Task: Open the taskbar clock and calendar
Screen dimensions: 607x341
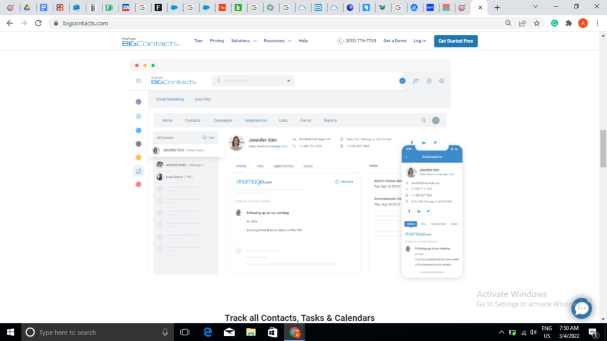Action: click(569, 332)
